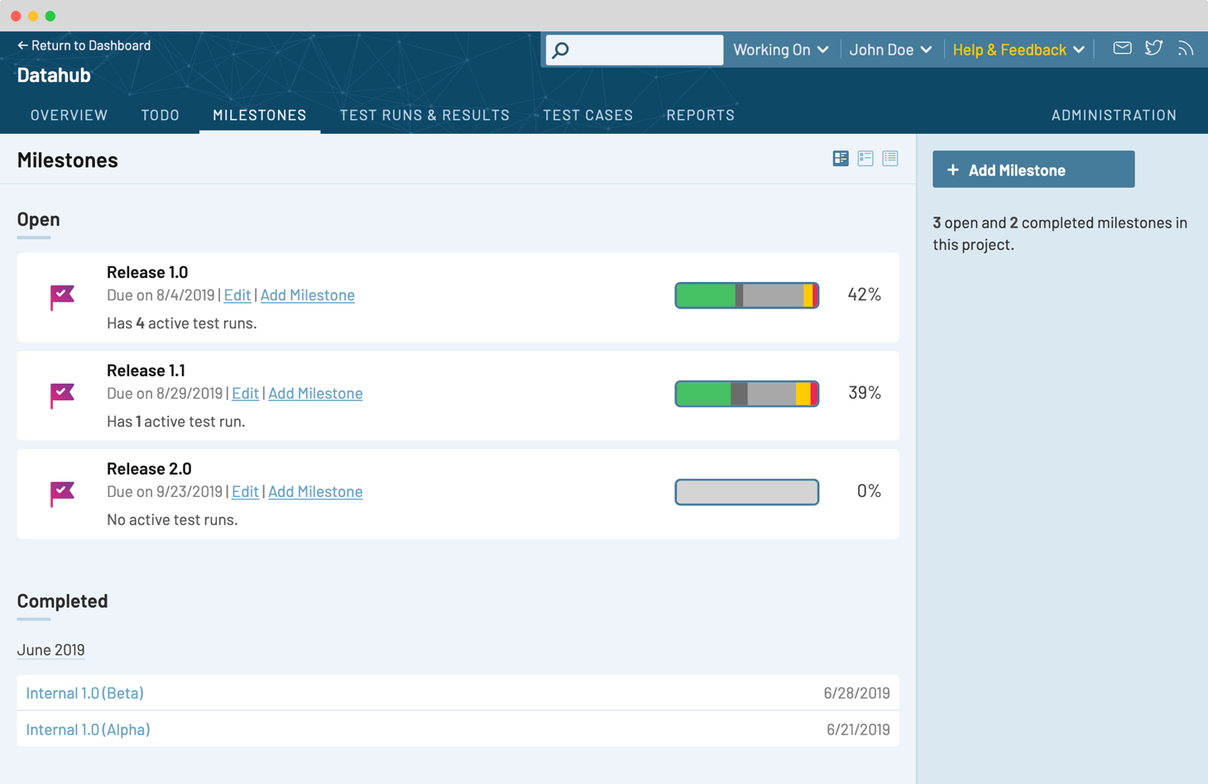
Task: Click the Release 1.1 progress bar
Action: click(x=747, y=394)
